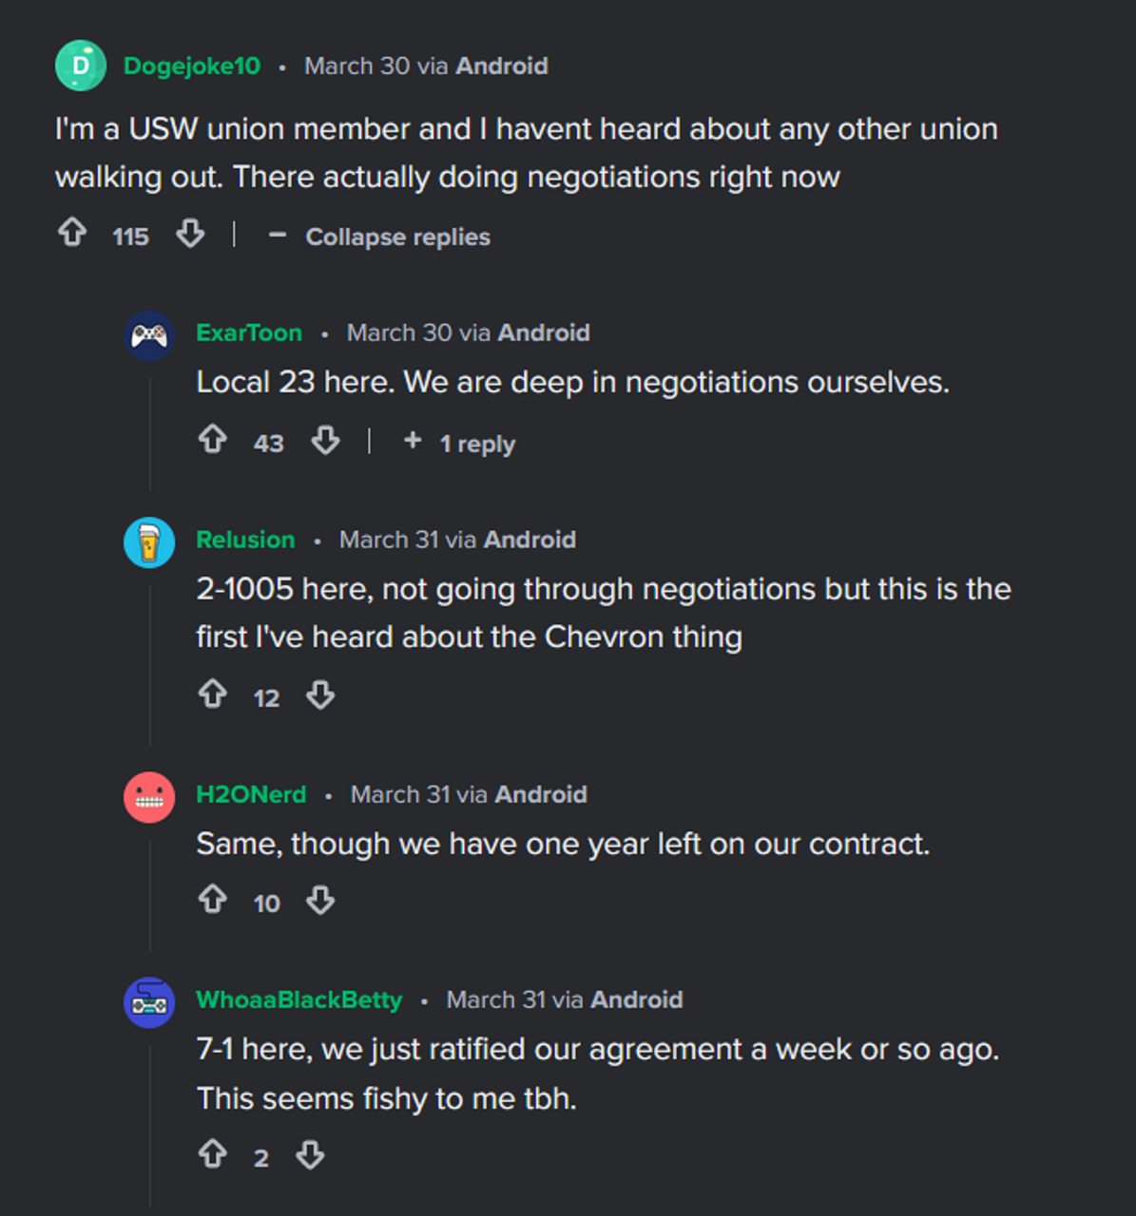Upvote H2ONerd's contract reply
1136x1216 pixels.
click(x=212, y=900)
